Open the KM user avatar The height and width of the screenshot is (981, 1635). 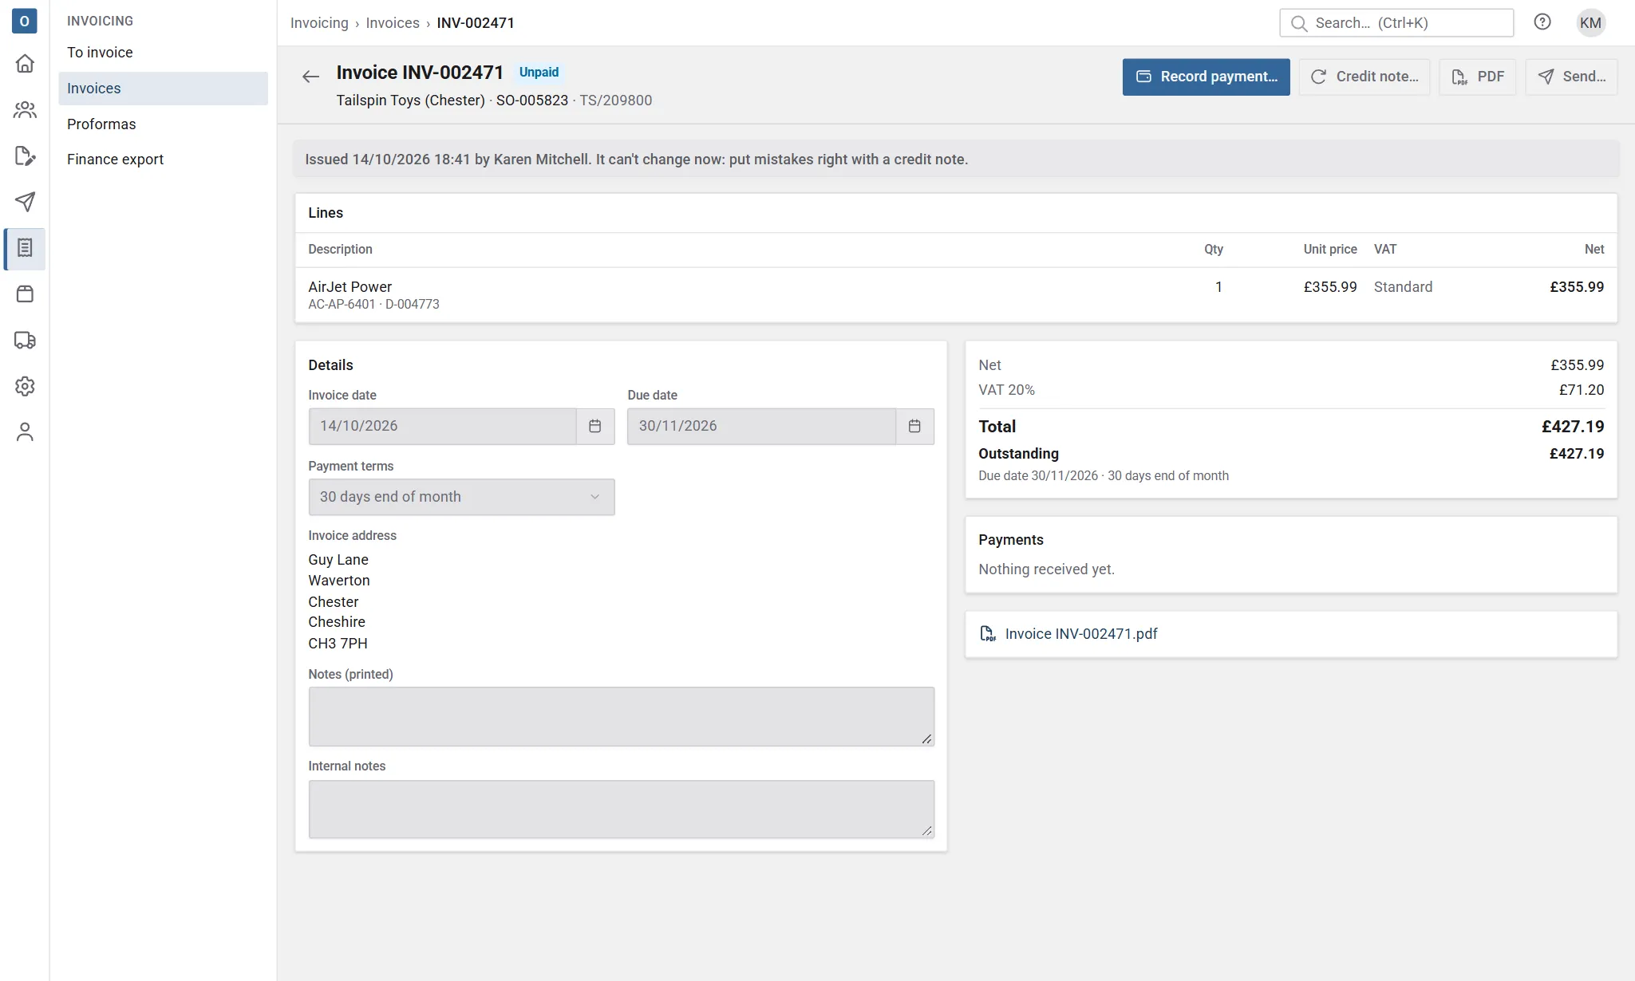(x=1590, y=22)
